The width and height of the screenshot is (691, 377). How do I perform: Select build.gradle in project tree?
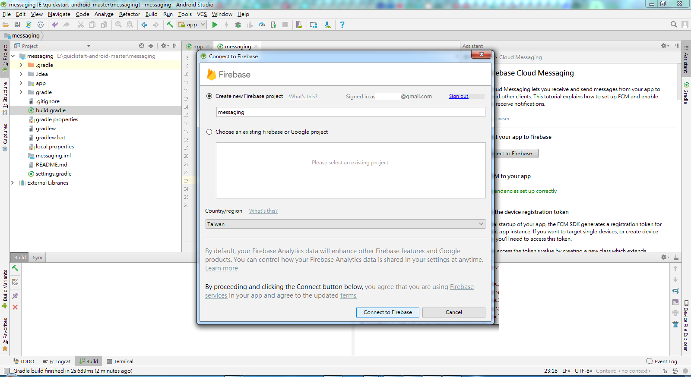[51, 110]
